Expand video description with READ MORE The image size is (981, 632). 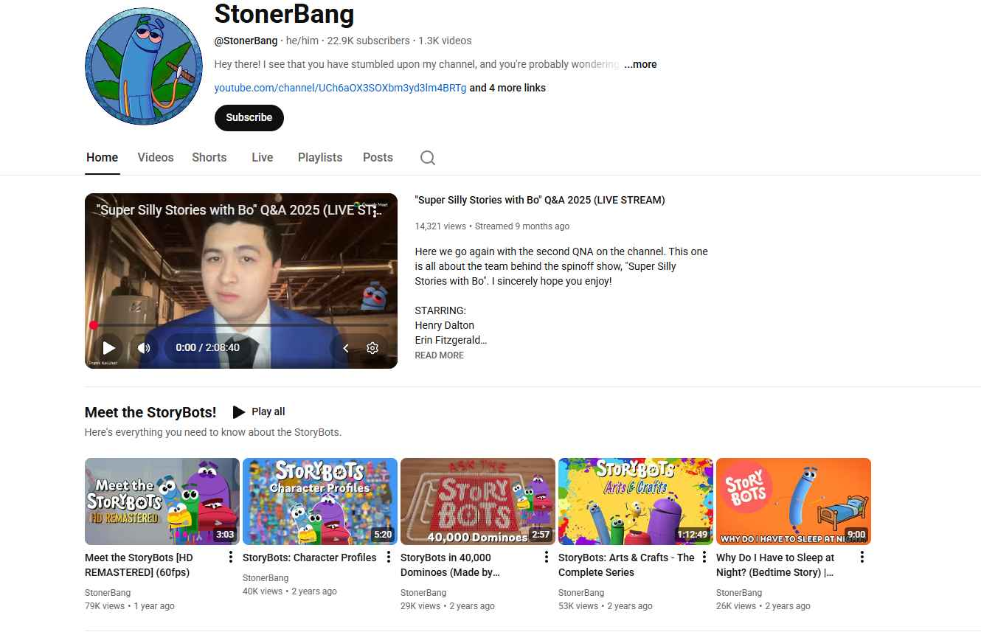tap(439, 355)
